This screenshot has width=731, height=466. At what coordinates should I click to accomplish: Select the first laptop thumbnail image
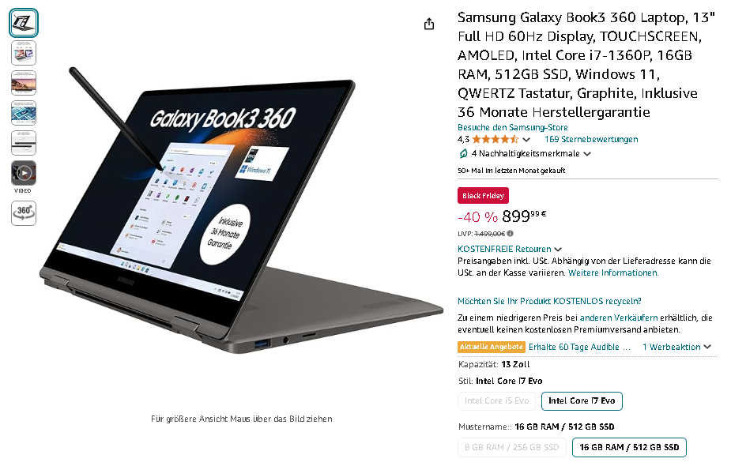pos(24,23)
